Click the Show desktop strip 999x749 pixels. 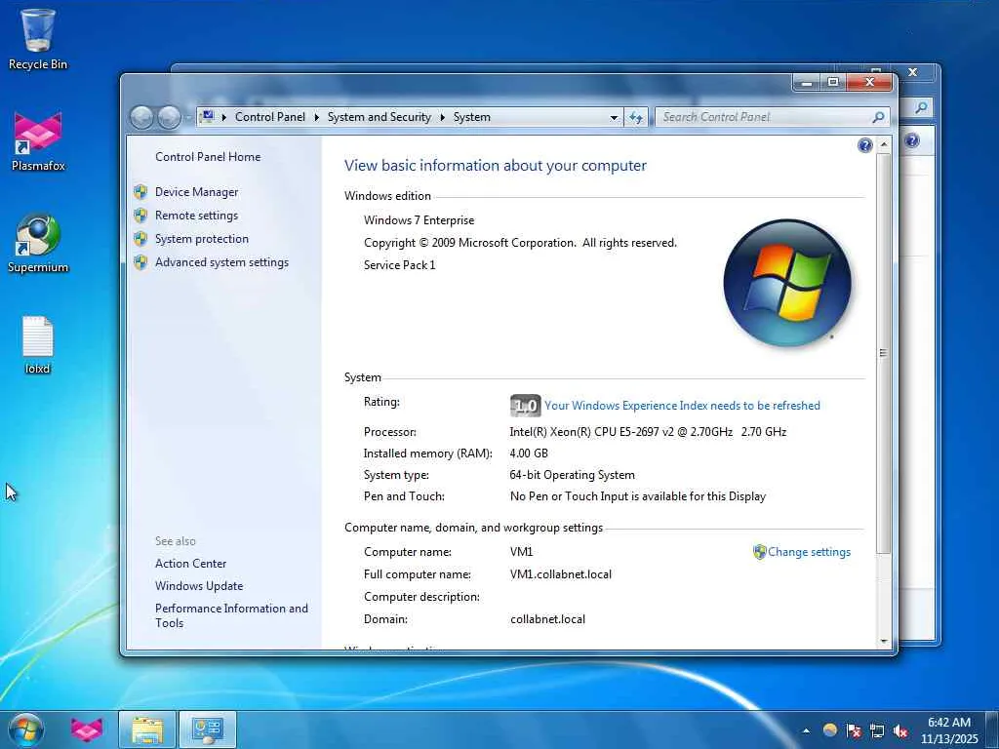pos(992,729)
